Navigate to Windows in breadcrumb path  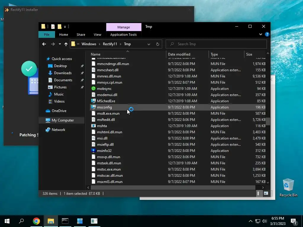pyautogui.click(x=89, y=44)
